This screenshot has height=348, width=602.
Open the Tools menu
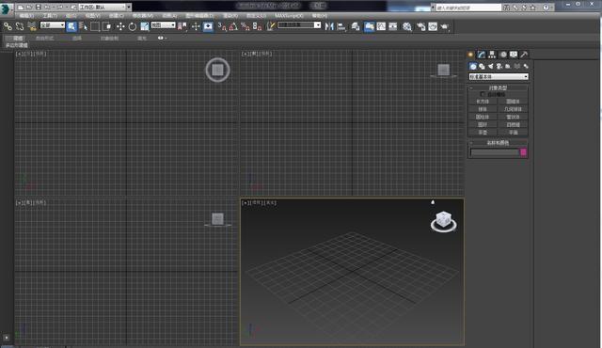tap(49, 16)
